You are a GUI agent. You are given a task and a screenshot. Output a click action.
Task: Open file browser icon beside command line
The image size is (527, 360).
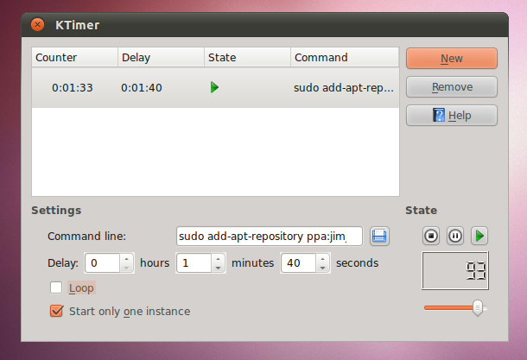[x=379, y=236]
